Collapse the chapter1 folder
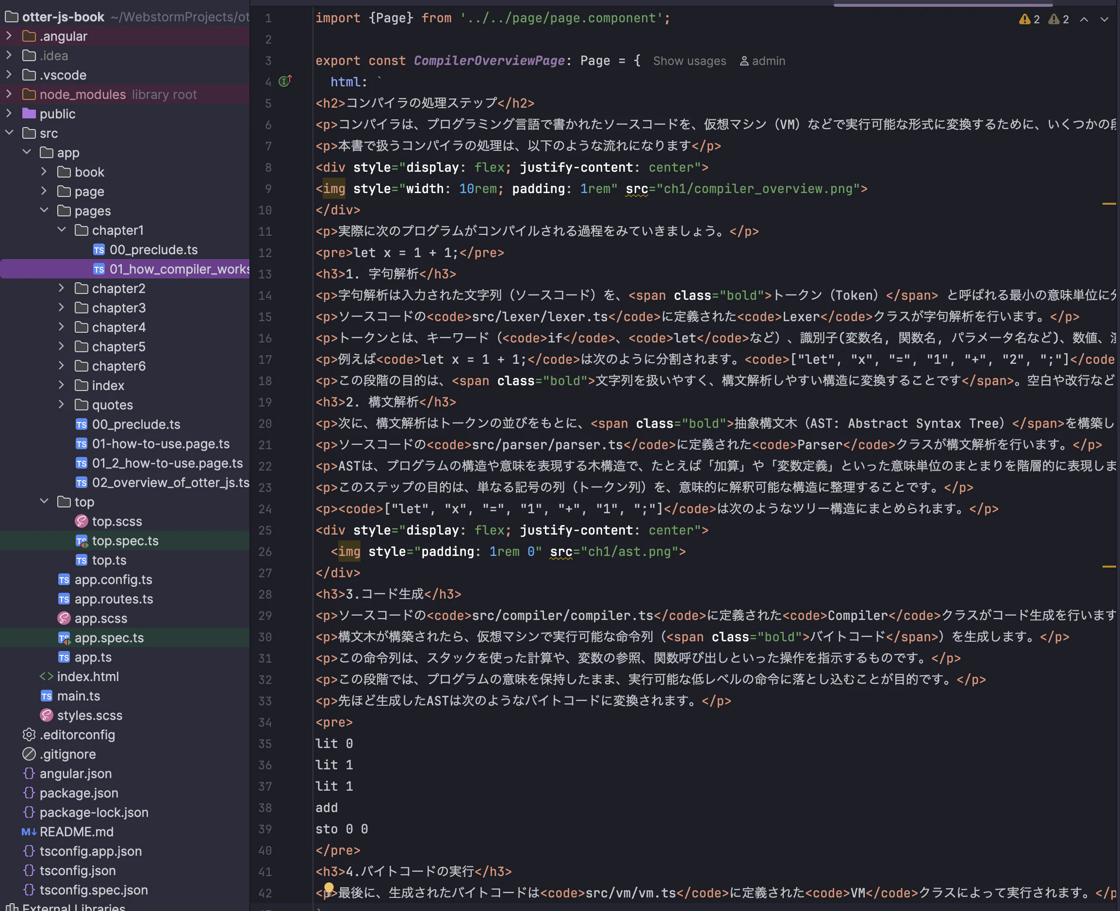1120x911 pixels. click(x=62, y=230)
